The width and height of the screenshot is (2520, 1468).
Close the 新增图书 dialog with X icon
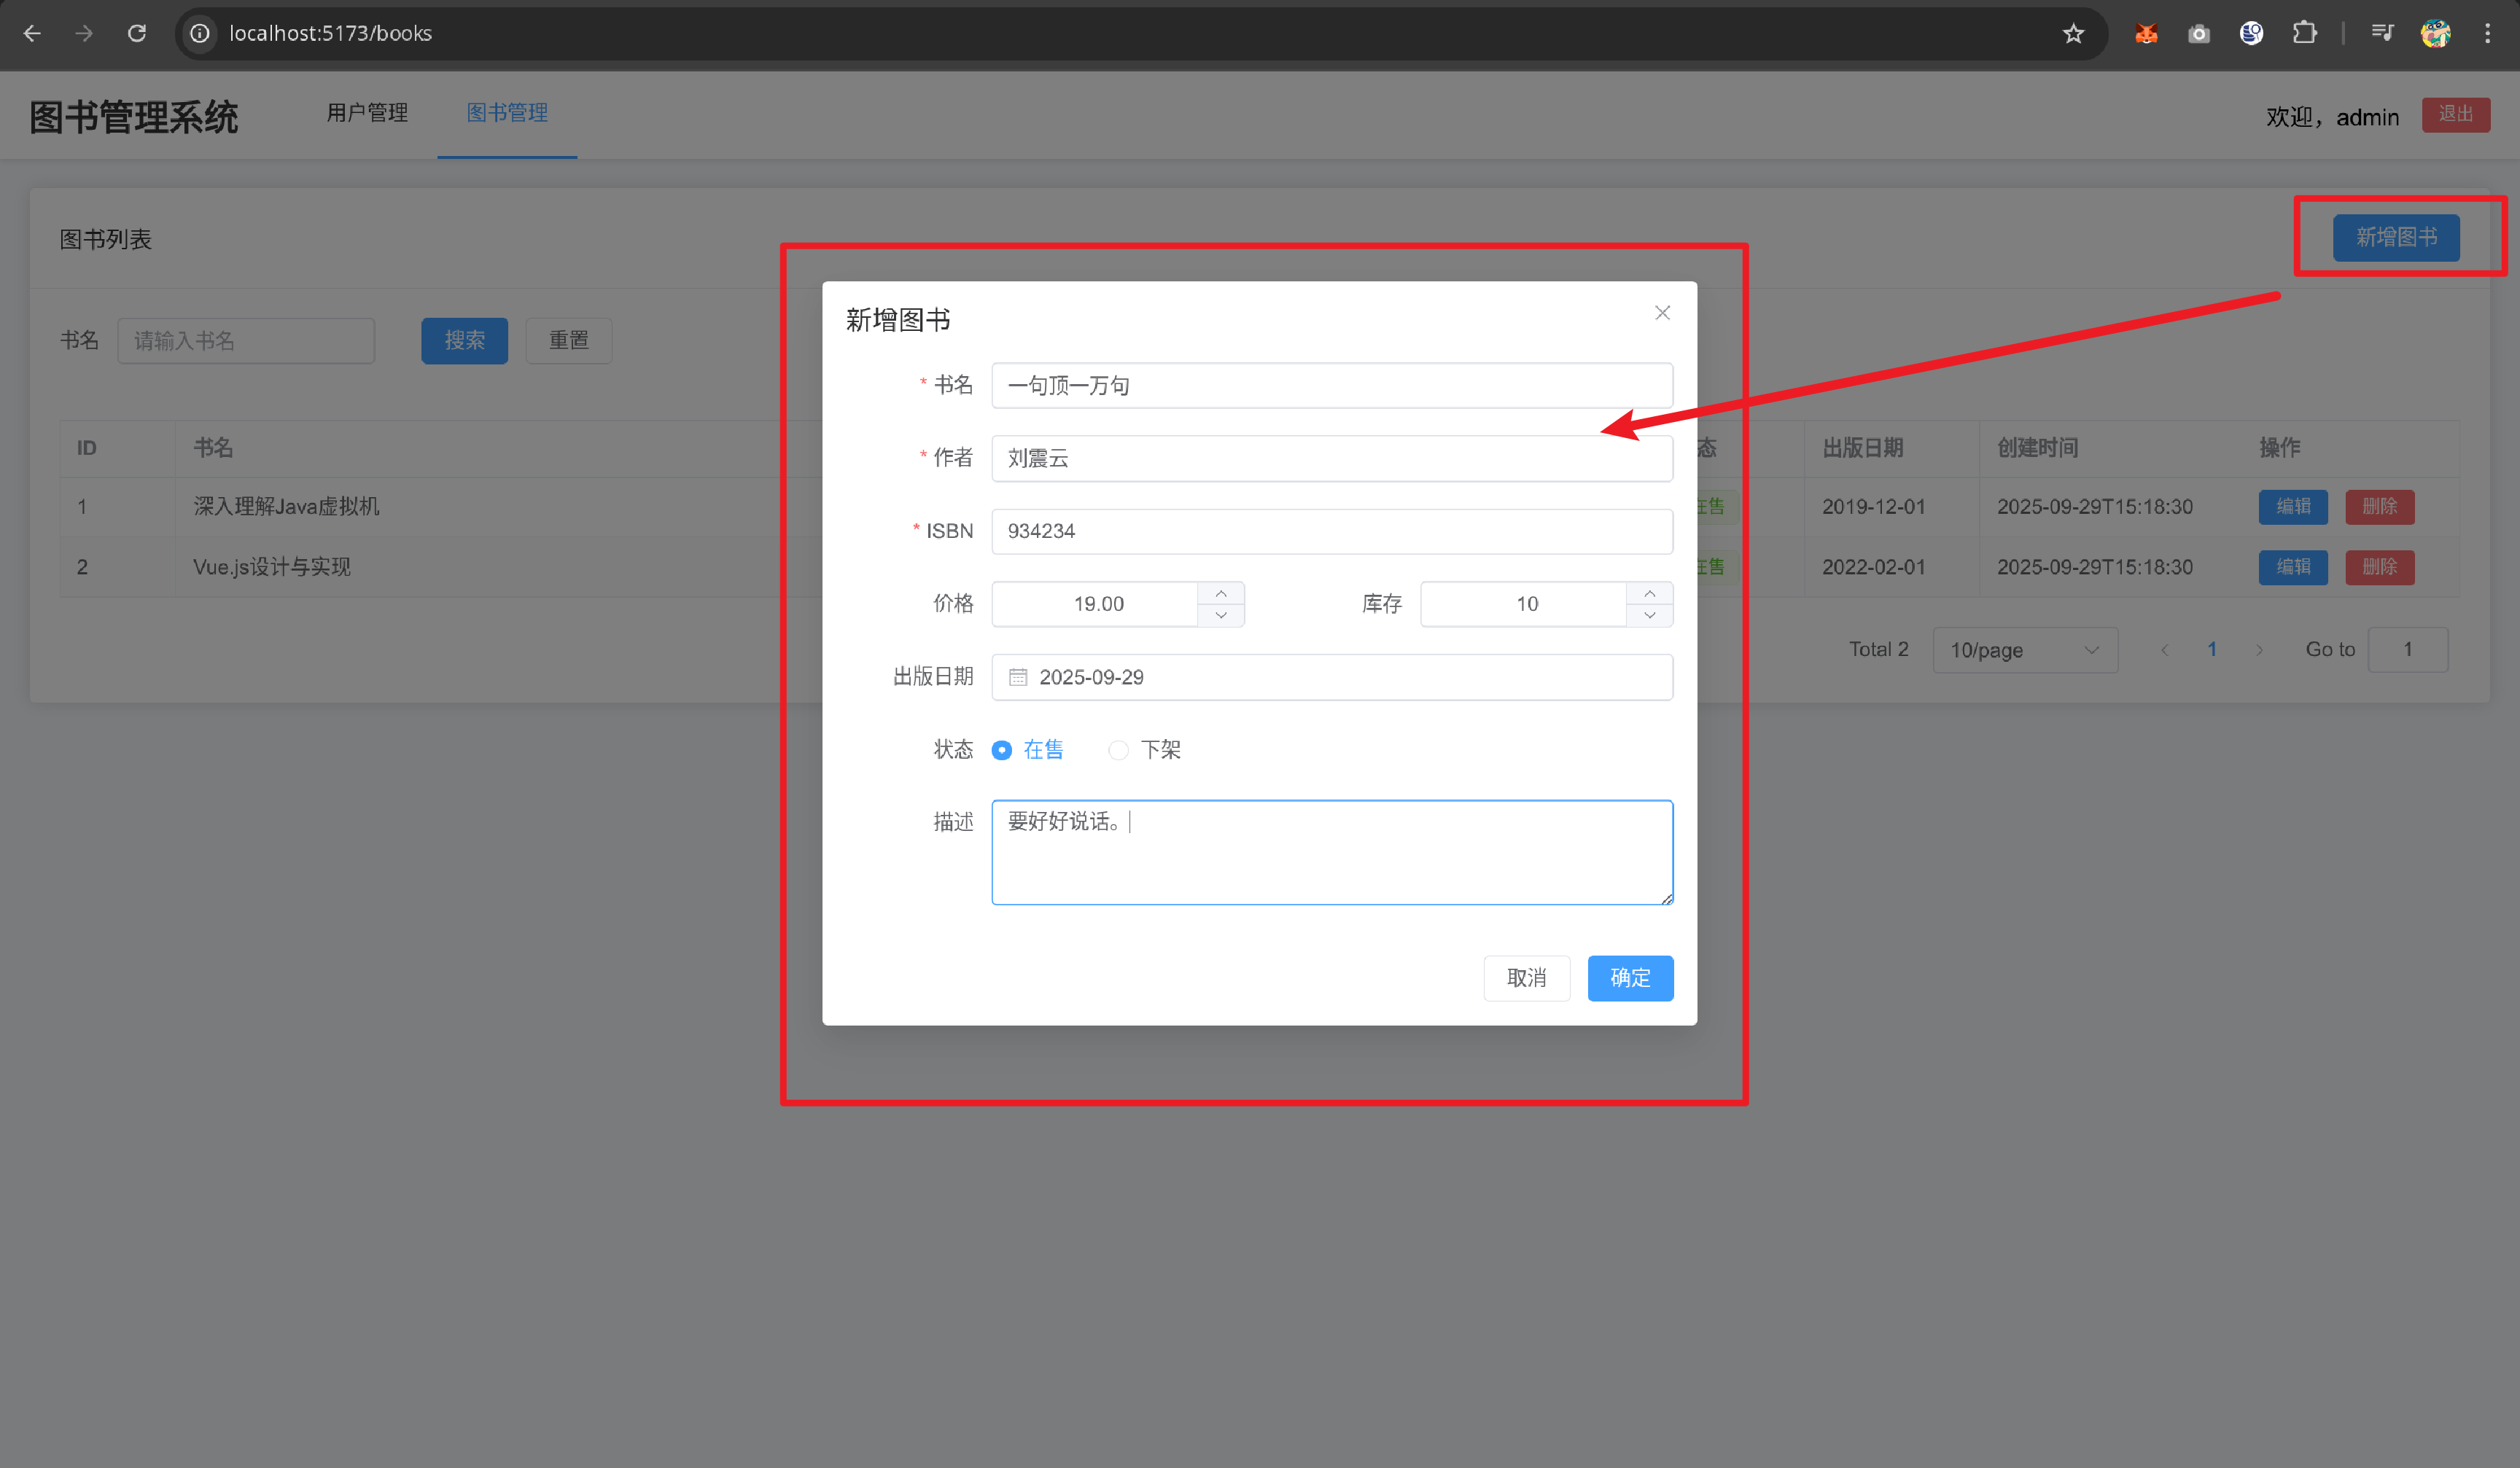(1662, 313)
